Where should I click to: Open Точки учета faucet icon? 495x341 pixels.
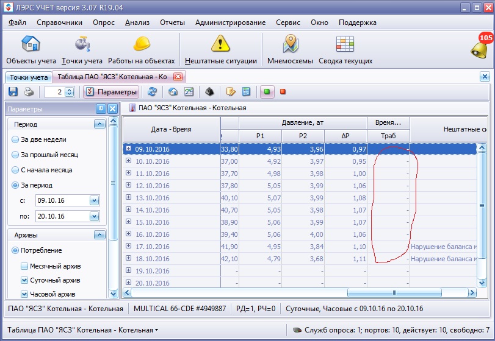pyautogui.click(x=82, y=44)
